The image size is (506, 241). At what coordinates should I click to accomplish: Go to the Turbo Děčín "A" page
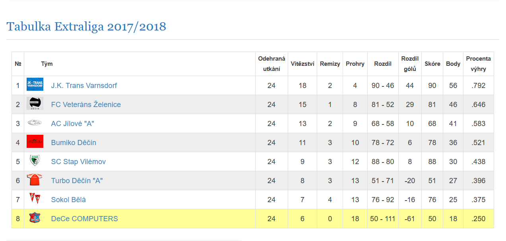click(77, 181)
